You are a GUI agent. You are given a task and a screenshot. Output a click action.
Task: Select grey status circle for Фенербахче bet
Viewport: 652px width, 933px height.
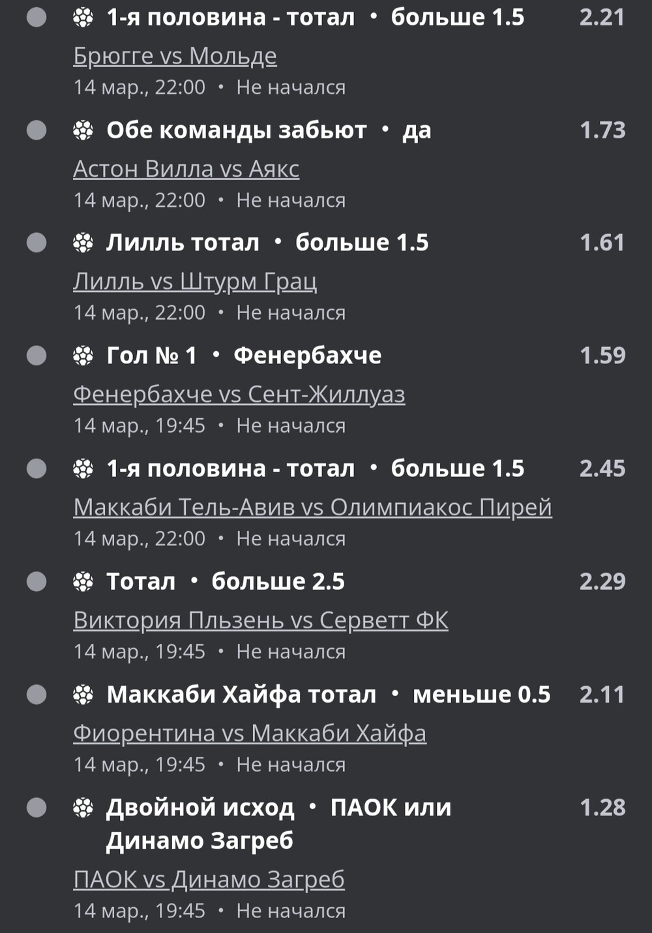pos(37,356)
